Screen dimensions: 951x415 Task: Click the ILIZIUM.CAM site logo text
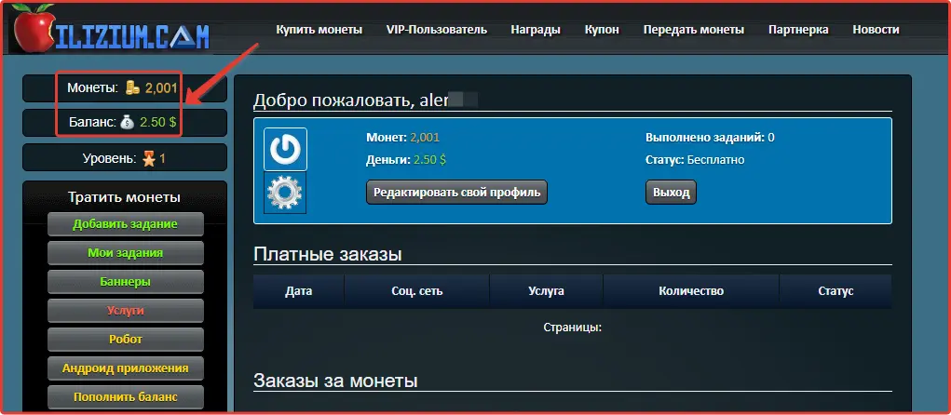[134, 35]
